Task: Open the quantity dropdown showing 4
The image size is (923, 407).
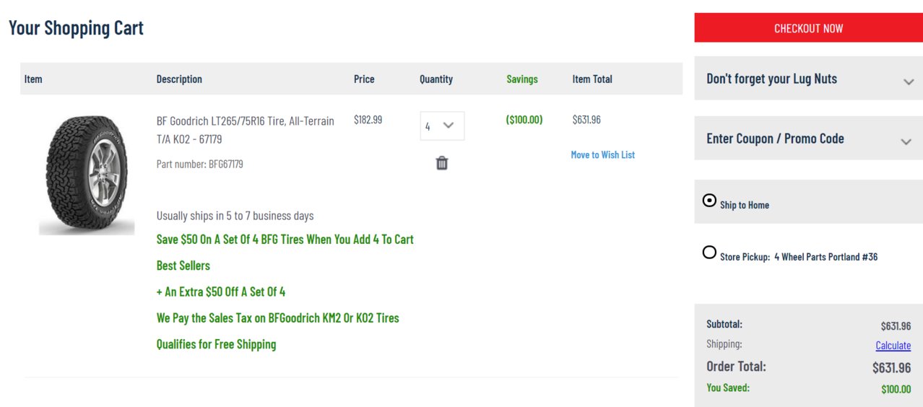Action: coord(442,126)
